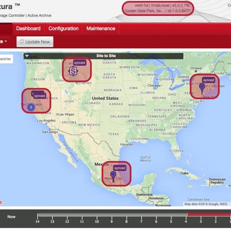Click the S site icon in Montana
Image resolution: width=231 pixels, height=231 pixels.
(x=73, y=71)
